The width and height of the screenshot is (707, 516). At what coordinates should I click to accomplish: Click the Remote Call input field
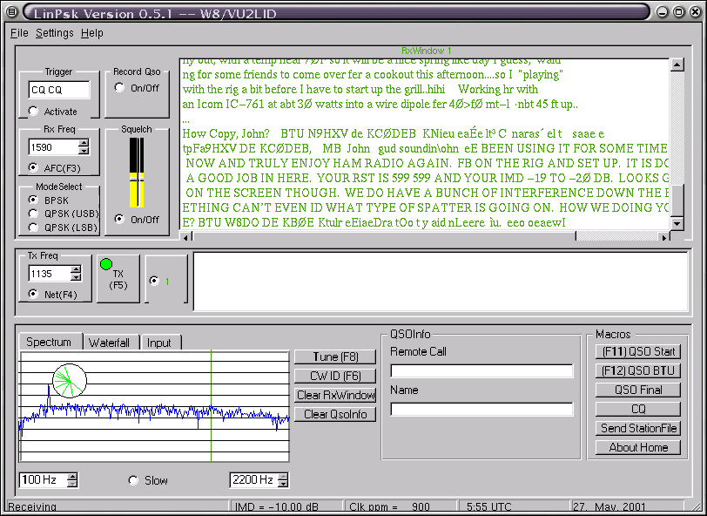click(x=481, y=371)
